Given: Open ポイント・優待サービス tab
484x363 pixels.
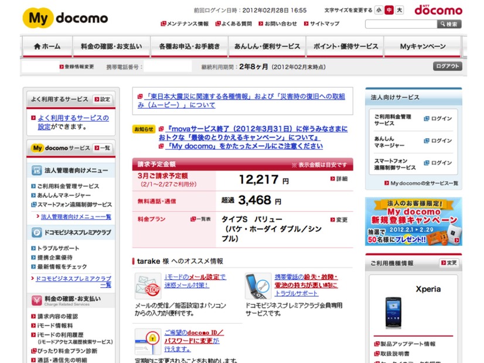Looking at the screenshot, I should click(x=345, y=47).
